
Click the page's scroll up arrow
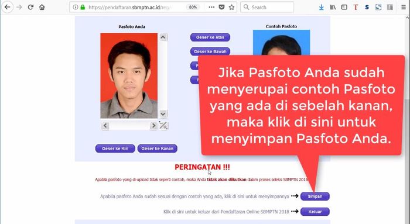[x=408, y=18]
